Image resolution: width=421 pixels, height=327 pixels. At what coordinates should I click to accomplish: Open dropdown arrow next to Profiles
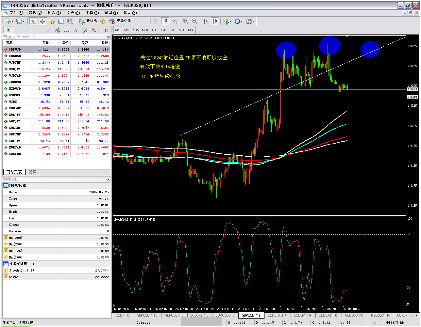(24, 22)
